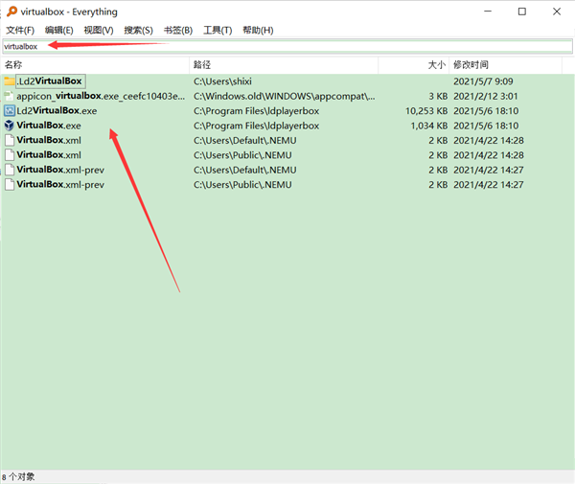Screen dimensions: 575x484
Task: Open the 编辑(E) menu
Action: pos(59,31)
